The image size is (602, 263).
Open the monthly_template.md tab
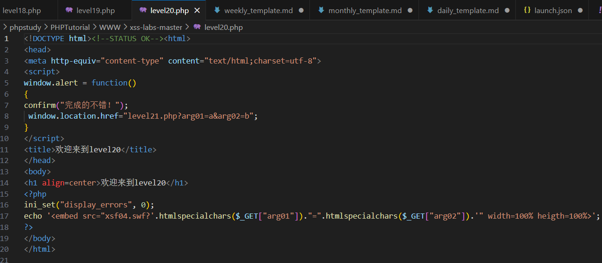click(365, 10)
